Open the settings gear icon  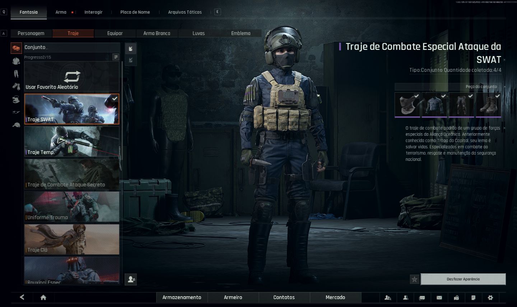point(490,298)
